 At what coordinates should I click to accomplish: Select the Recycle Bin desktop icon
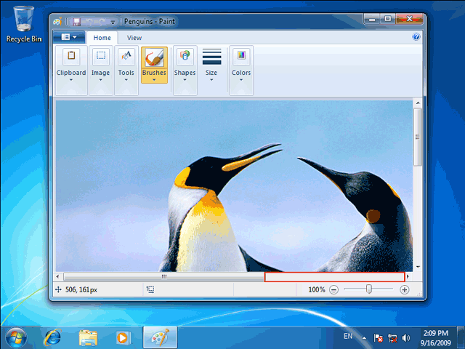tap(24, 24)
